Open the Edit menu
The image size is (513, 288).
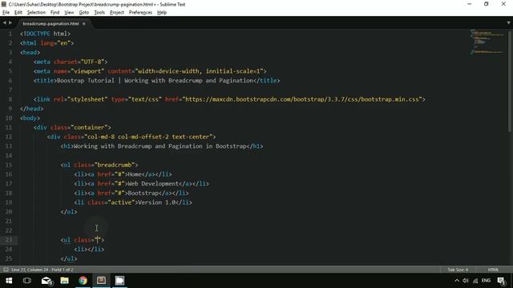[x=18, y=13]
